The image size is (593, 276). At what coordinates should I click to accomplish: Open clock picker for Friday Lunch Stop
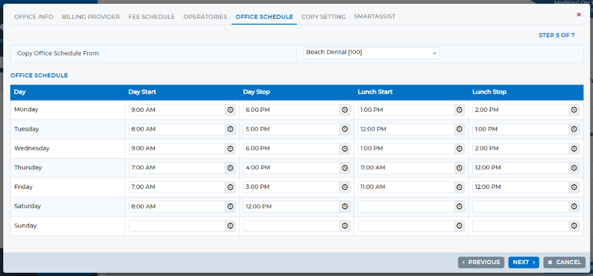574,187
